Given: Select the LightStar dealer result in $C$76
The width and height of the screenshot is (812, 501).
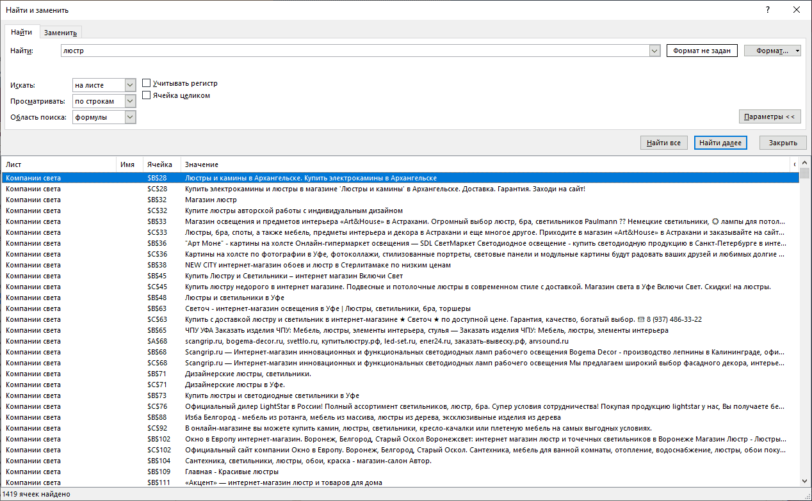Looking at the screenshot, I should (400, 406).
